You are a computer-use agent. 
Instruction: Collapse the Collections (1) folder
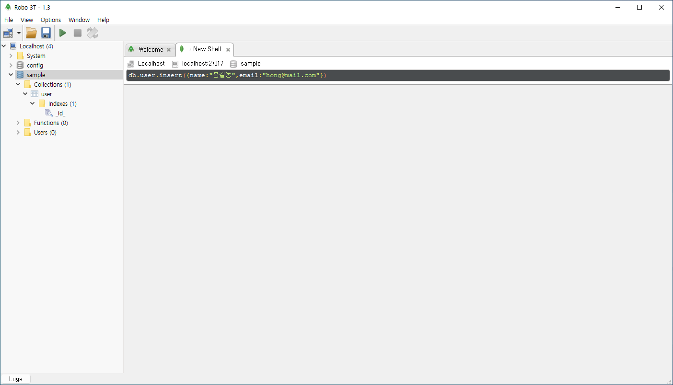tap(18, 84)
